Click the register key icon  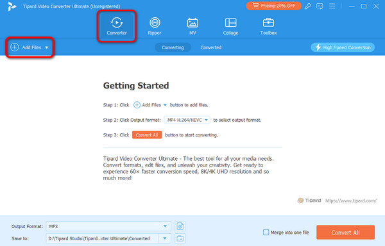tap(307, 6)
